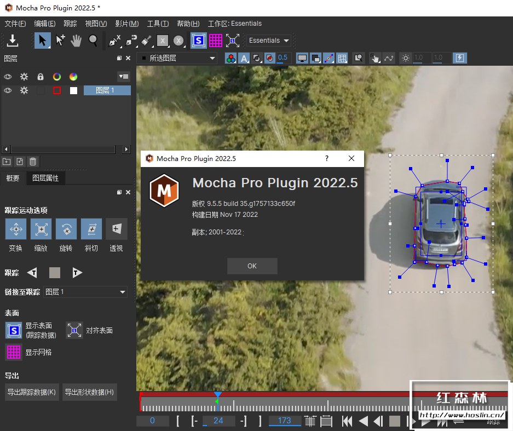The image size is (513, 431).
Task: Toggle the lock checkbox for 图层 1
Action: pyautogui.click(x=41, y=90)
